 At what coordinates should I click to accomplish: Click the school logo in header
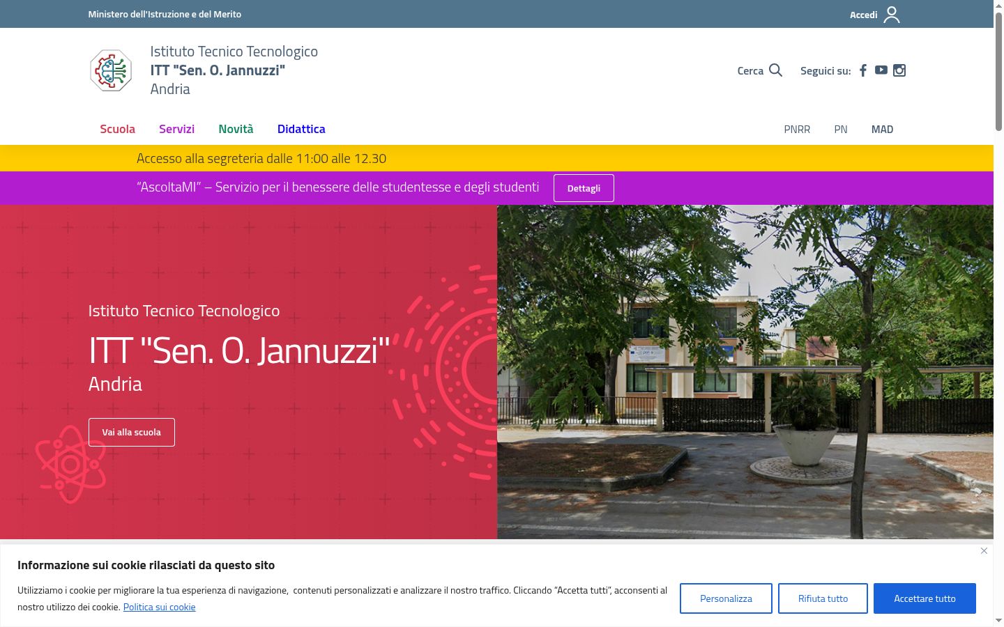click(111, 70)
